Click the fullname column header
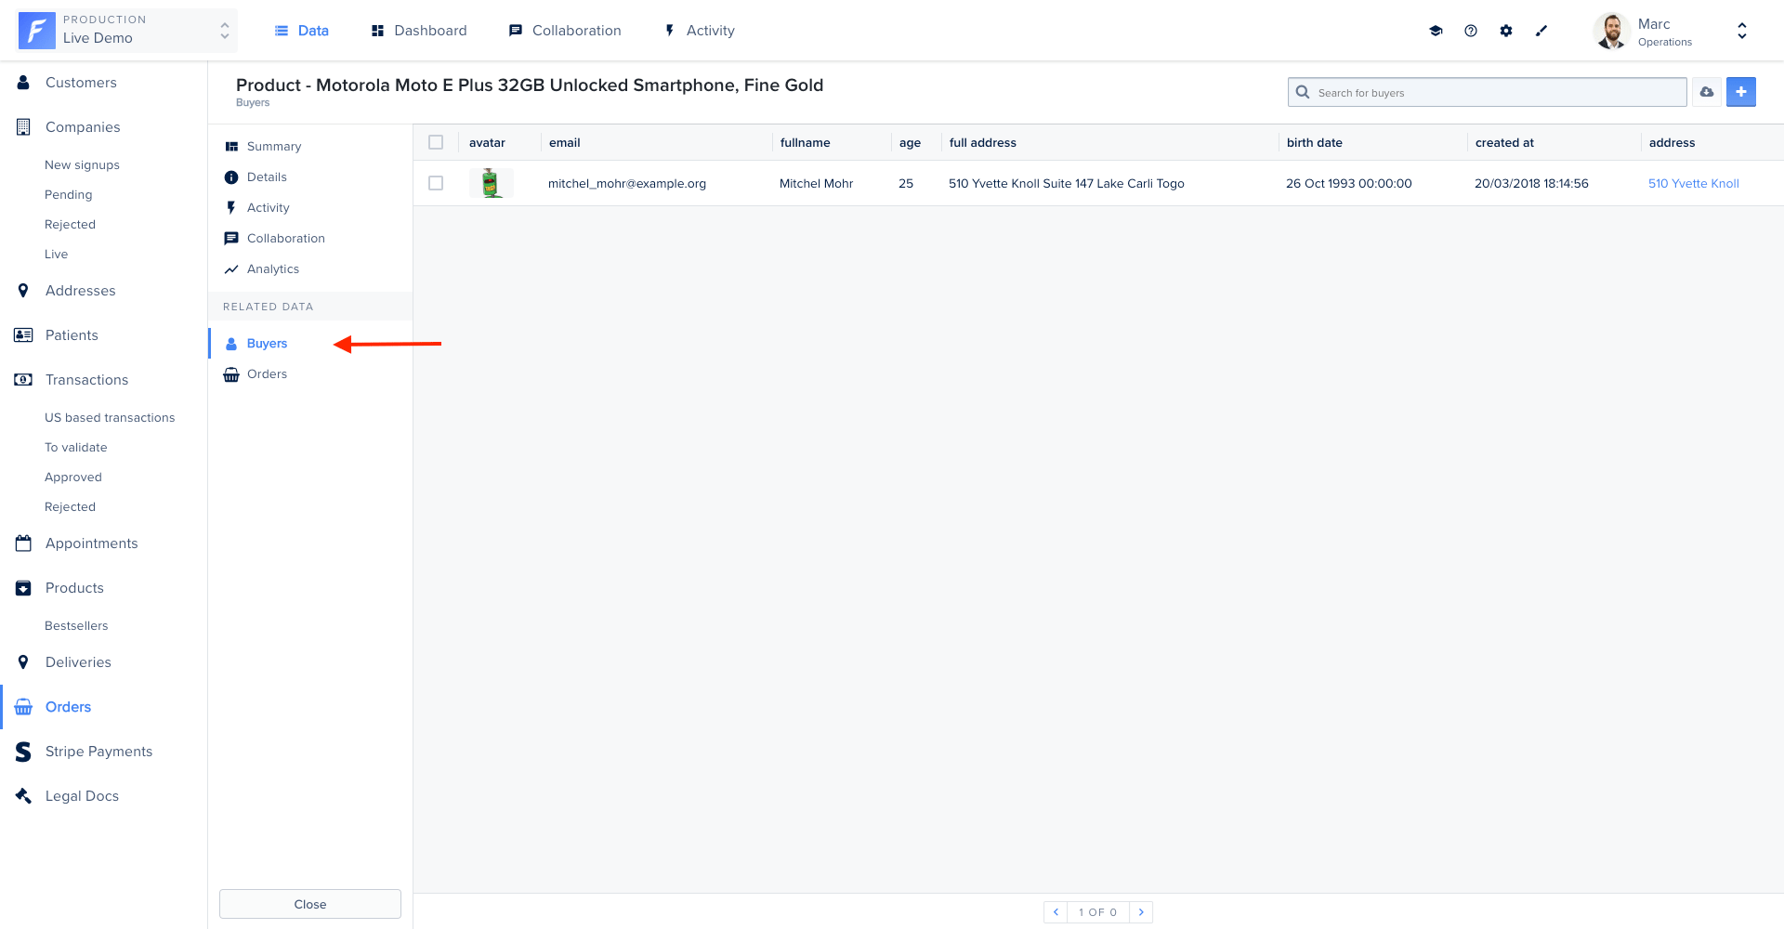Viewport: 1784px width, 929px height. click(806, 143)
